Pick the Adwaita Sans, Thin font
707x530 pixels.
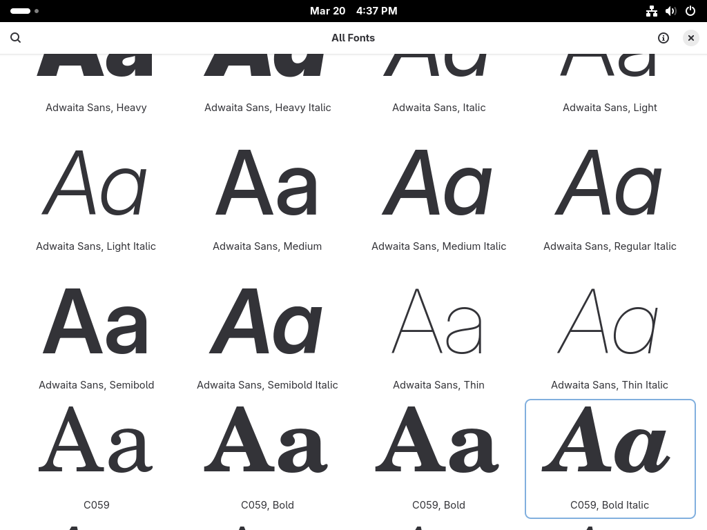[438, 337]
